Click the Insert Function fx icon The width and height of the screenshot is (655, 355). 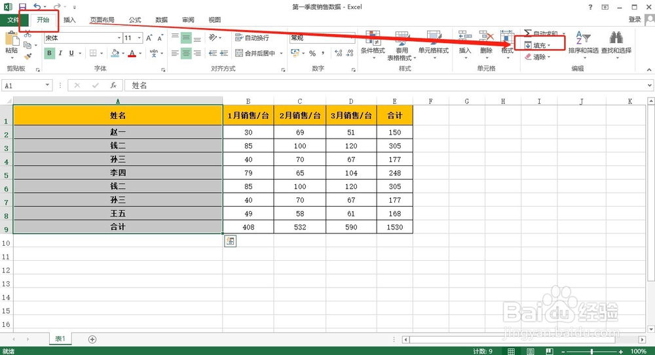pyautogui.click(x=113, y=86)
